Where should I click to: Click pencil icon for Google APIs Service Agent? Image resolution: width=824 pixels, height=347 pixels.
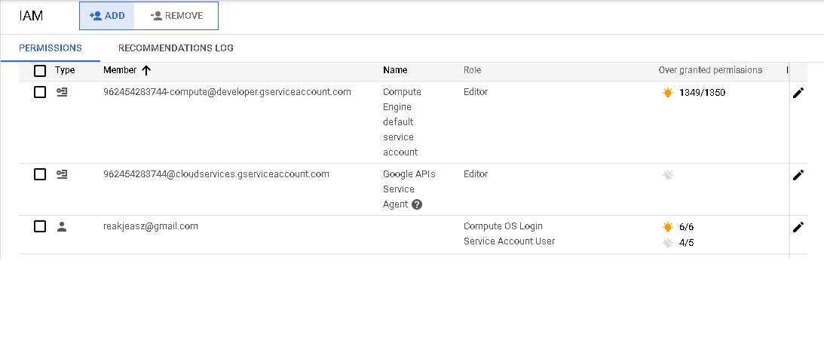tap(798, 175)
